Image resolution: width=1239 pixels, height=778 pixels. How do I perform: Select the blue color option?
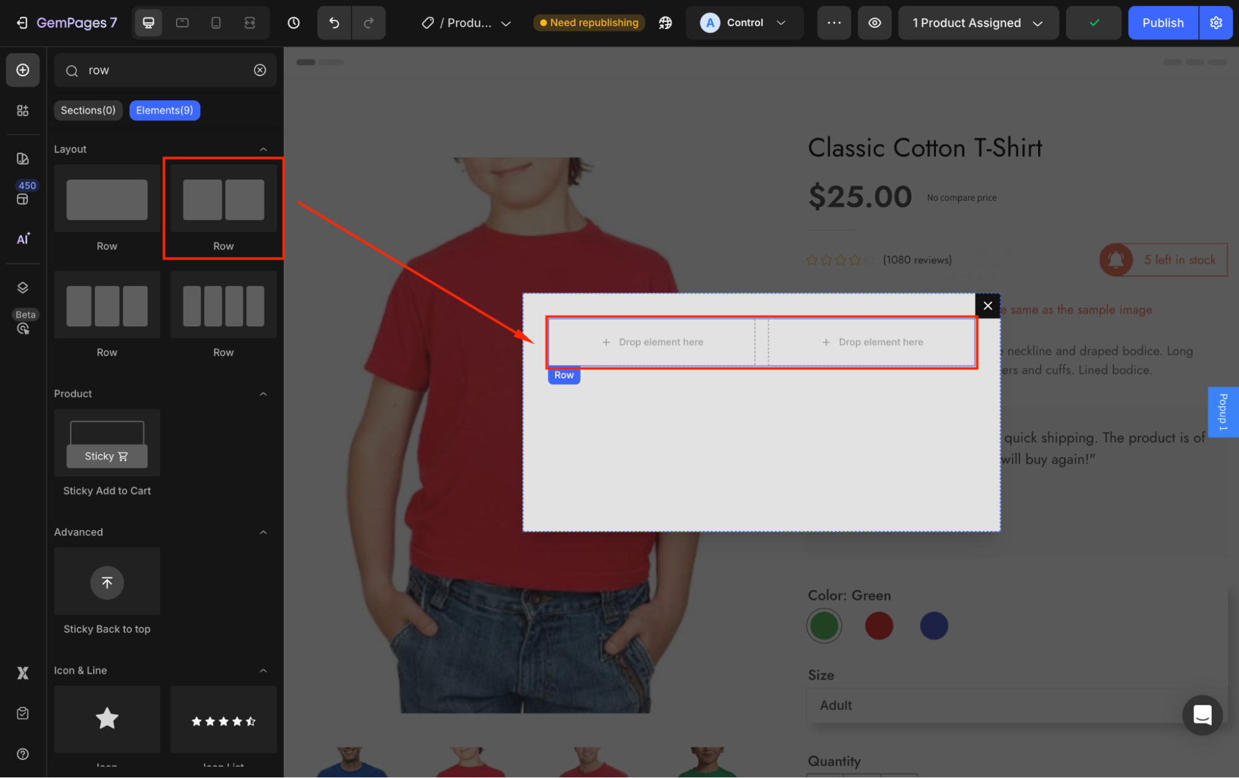coord(933,626)
